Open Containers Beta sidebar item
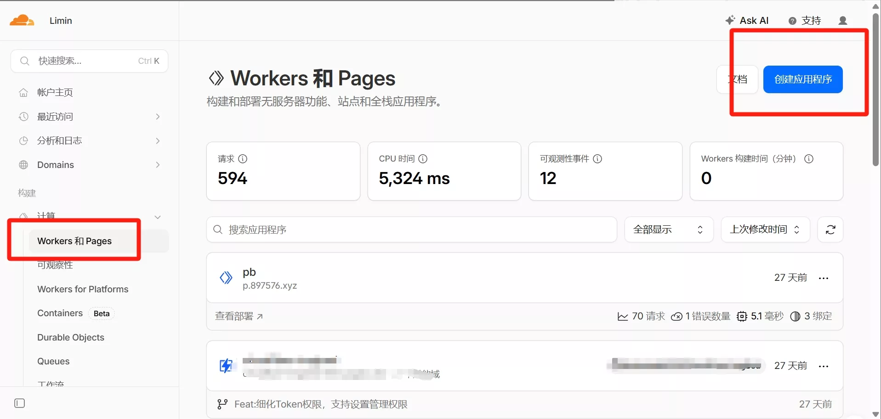881x419 pixels. (75, 313)
